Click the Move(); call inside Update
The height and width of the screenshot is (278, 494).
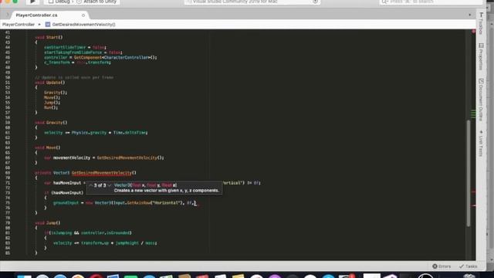coord(52,98)
